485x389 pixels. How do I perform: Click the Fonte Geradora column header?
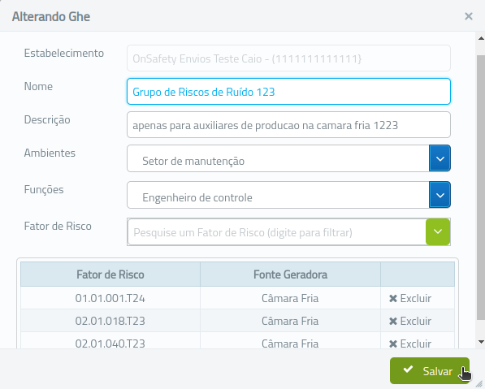point(290,274)
